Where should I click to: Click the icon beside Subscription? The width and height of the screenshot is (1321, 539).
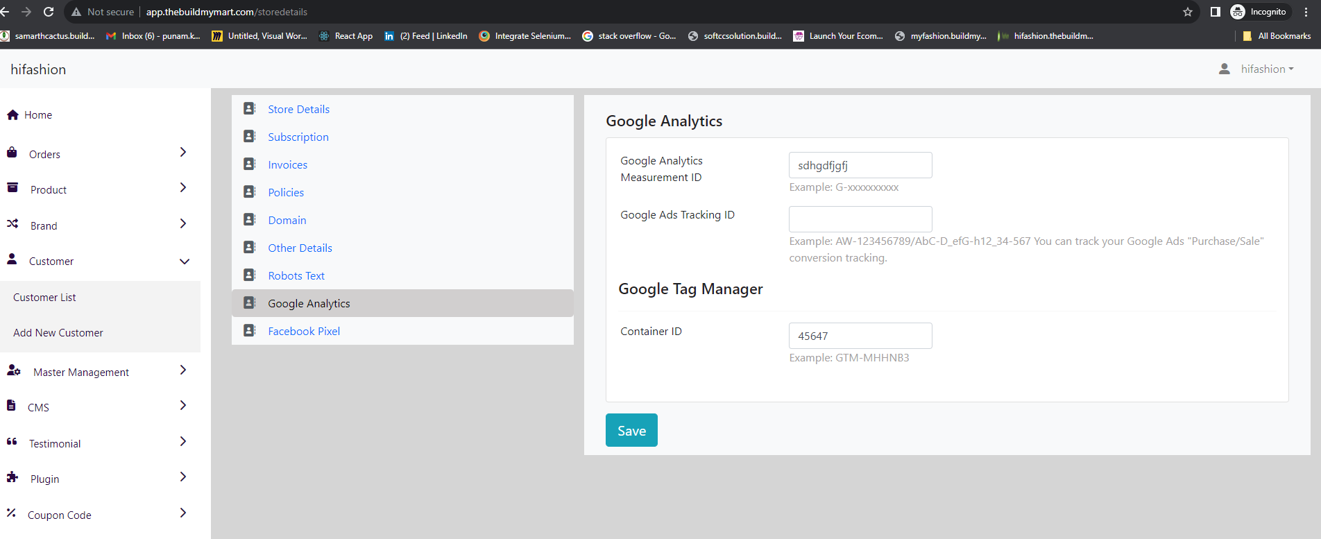(250, 137)
